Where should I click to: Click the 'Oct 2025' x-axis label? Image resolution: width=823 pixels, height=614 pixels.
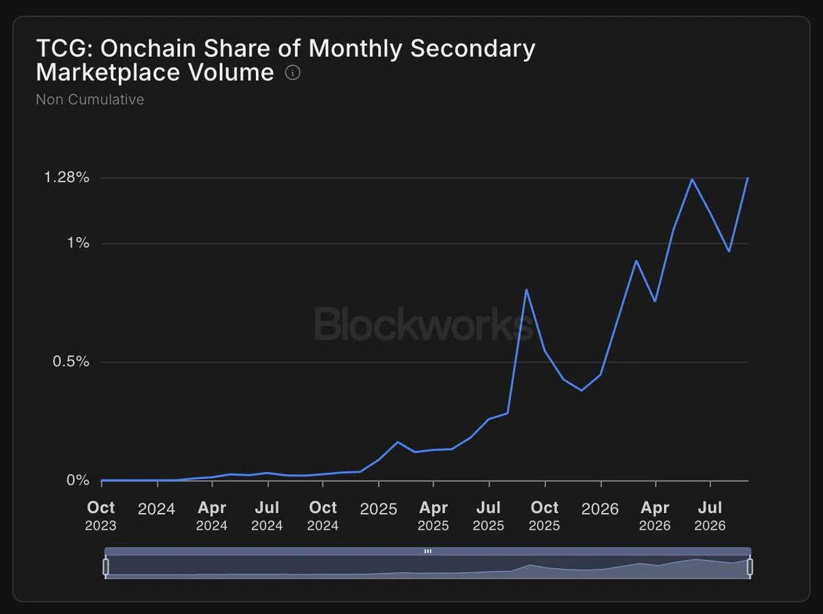(545, 516)
